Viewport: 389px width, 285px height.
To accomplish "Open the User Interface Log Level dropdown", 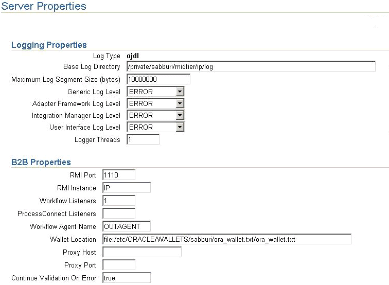I will pos(155,127).
